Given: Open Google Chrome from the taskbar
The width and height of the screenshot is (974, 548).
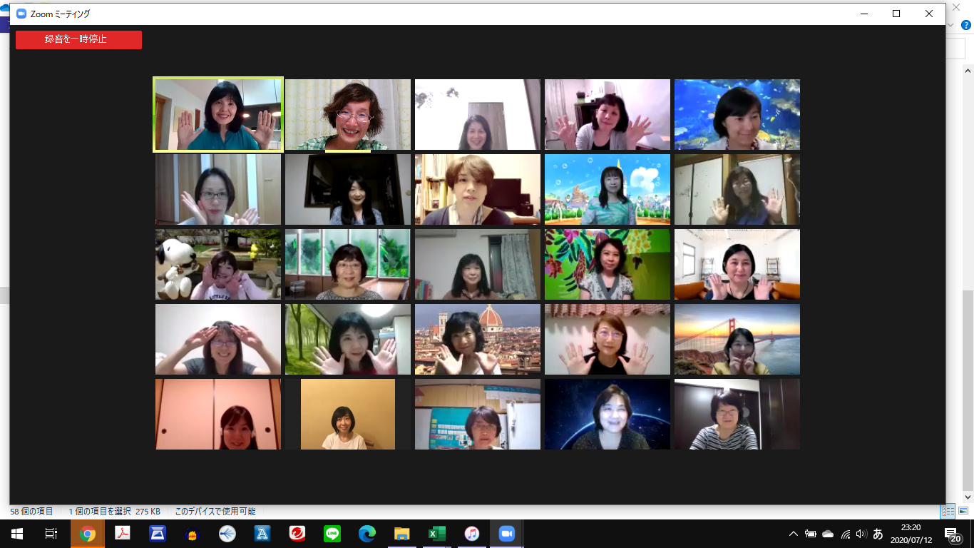Looking at the screenshot, I should point(88,534).
